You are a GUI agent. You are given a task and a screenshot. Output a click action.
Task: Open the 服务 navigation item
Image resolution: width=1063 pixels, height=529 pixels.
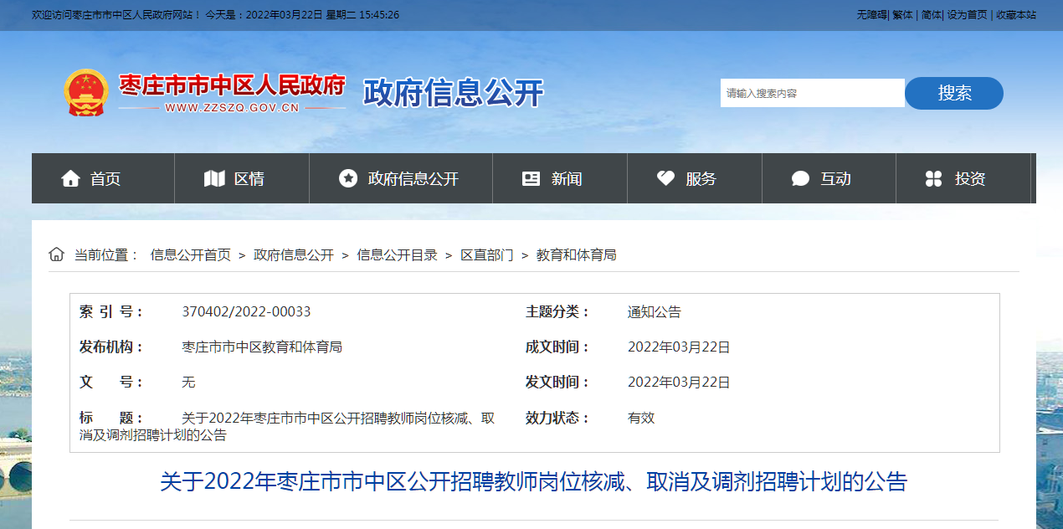[695, 178]
